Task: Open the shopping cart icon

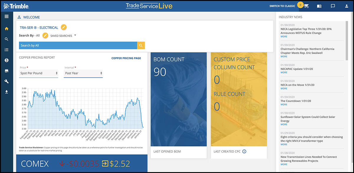Action: click(306, 6)
